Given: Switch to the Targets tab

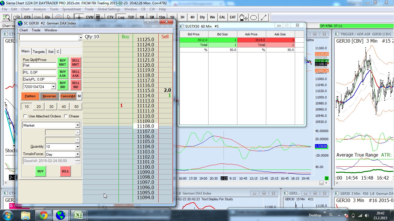Looking at the screenshot, I should (39, 52).
